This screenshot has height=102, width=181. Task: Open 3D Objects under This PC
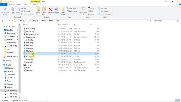click(x=11, y=68)
